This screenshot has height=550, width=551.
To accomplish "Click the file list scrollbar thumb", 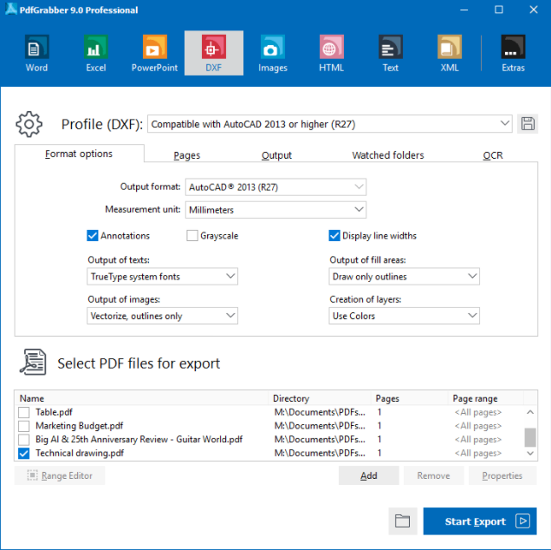I will click(x=530, y=437).
